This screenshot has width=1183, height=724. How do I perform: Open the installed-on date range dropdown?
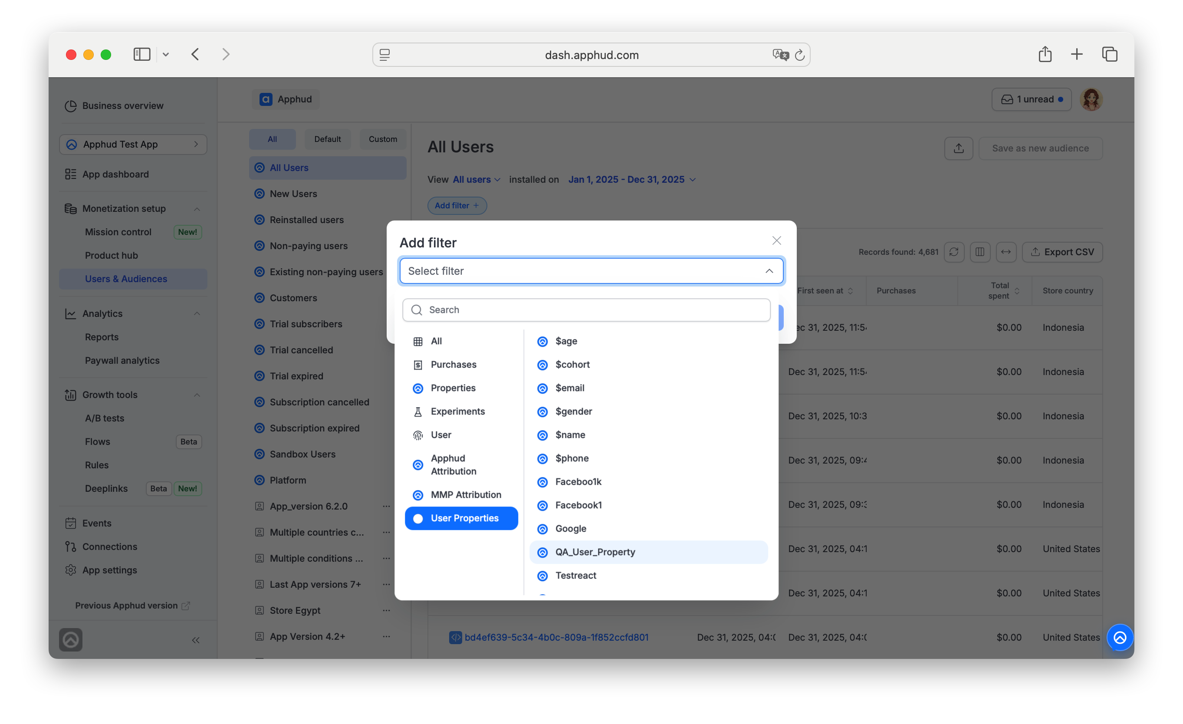(632, 180)
